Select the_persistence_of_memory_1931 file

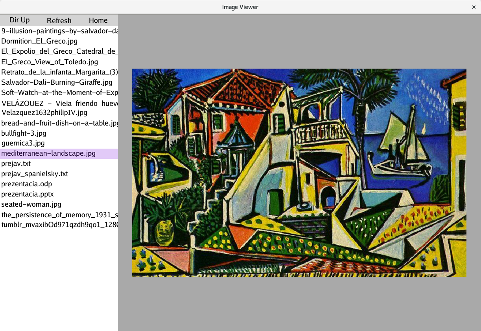click(x=59, y=215)
